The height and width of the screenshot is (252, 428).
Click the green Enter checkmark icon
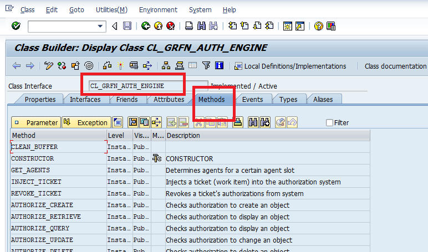[16, 26]
